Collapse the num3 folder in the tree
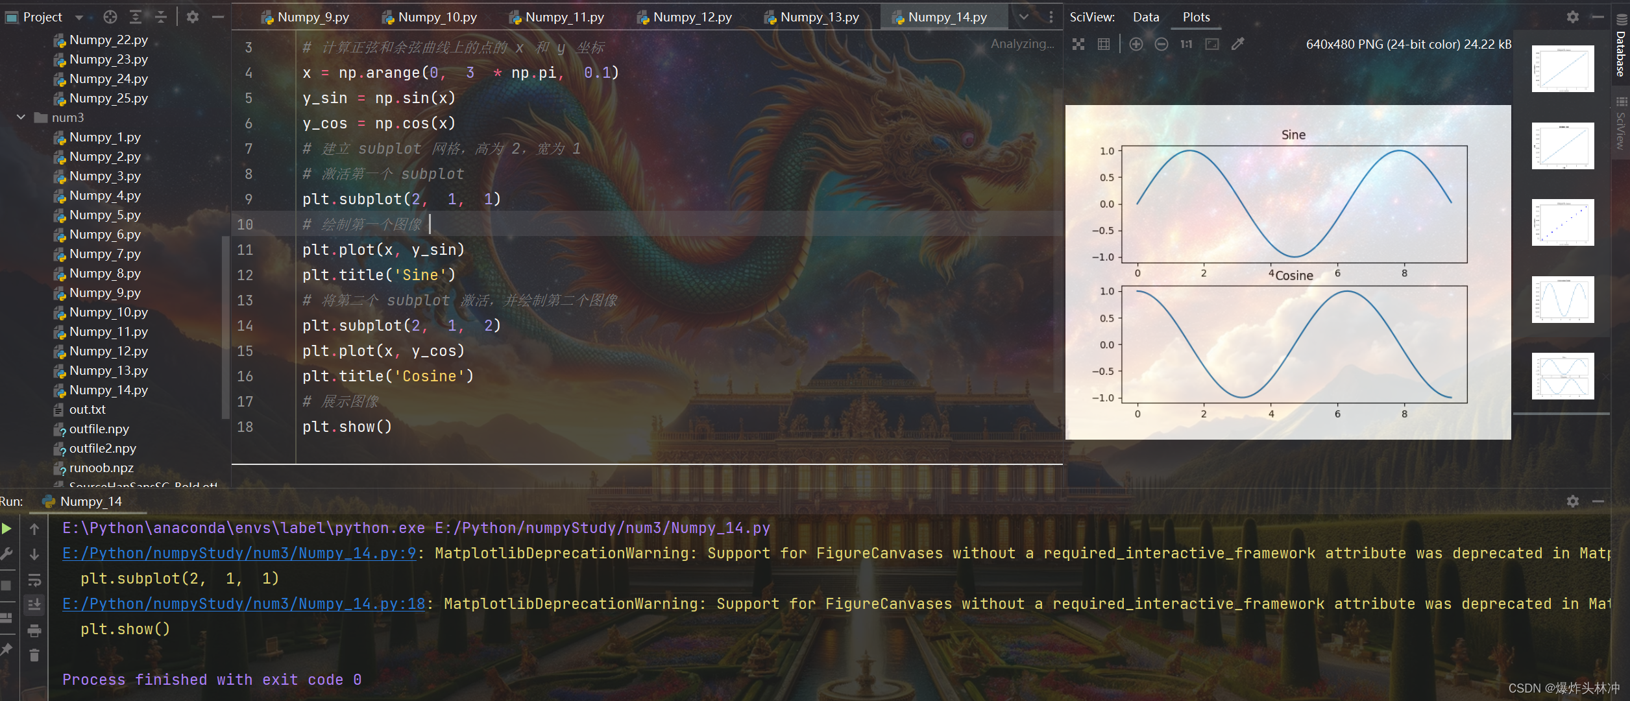Image resolution: width=1630 pixels, height=701 pixels. [21, 117]
